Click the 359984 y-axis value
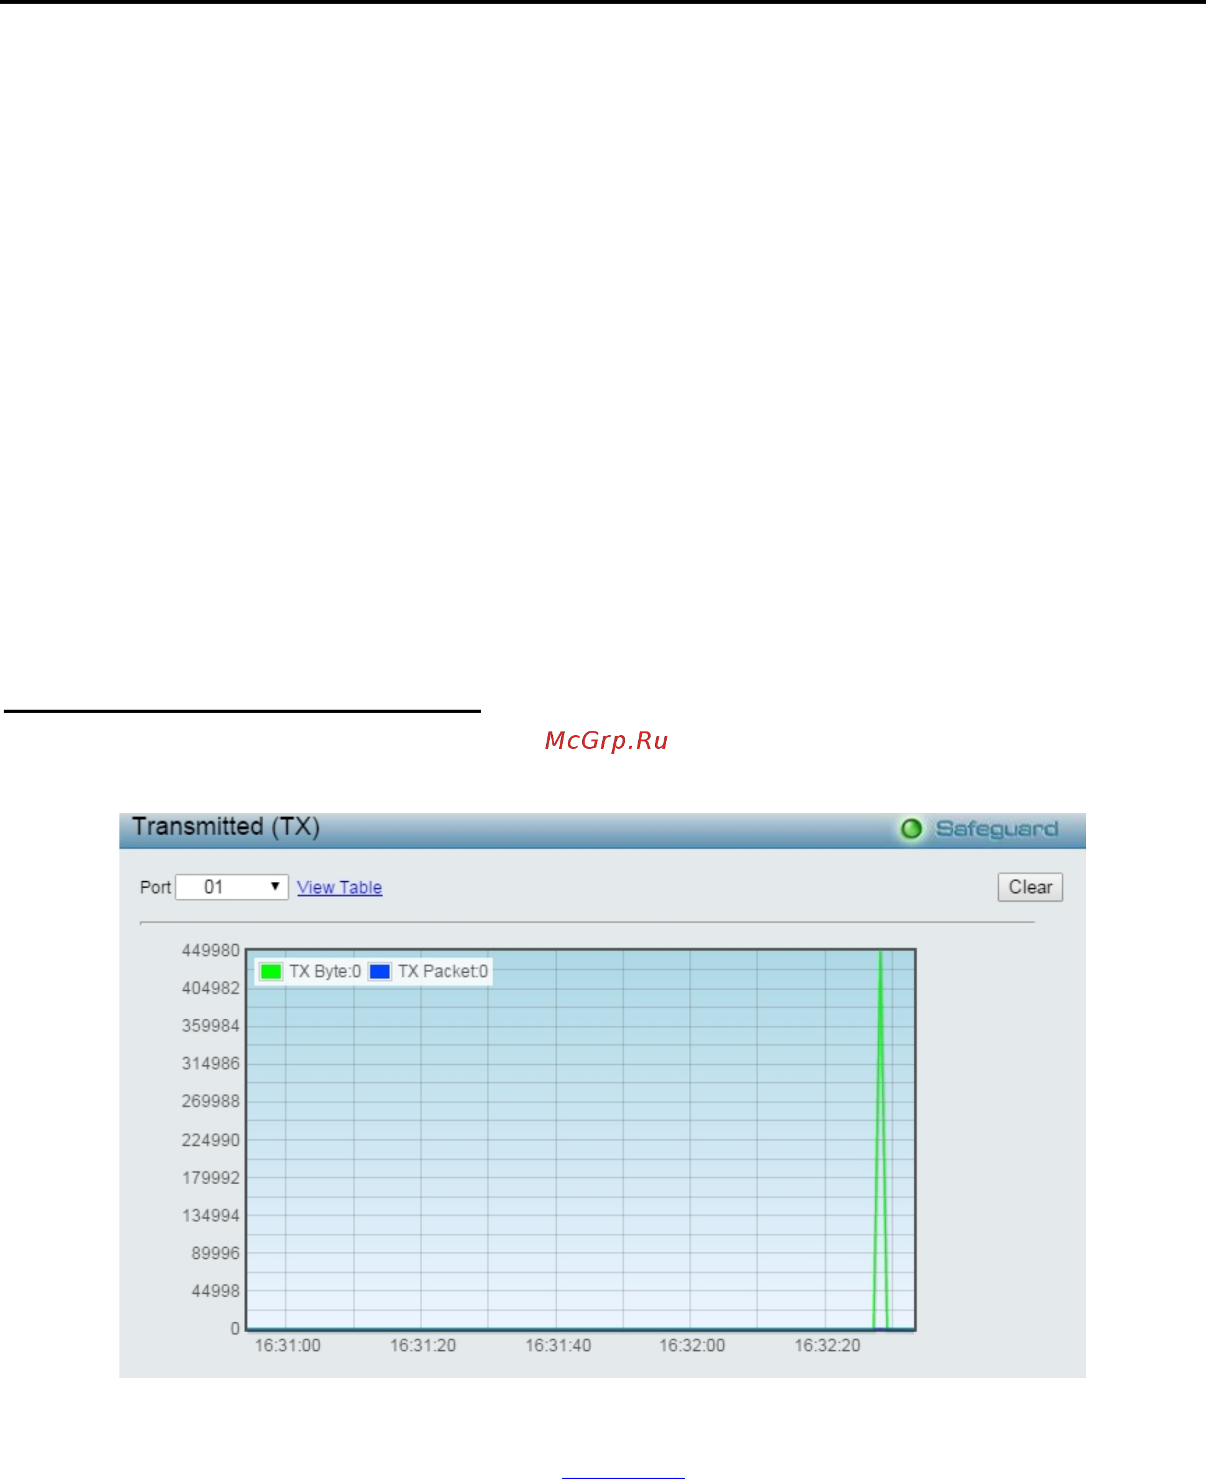 click(210, 1026)
